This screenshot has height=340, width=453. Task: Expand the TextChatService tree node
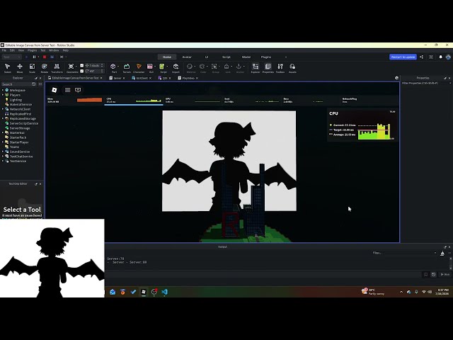coord(3,157)
